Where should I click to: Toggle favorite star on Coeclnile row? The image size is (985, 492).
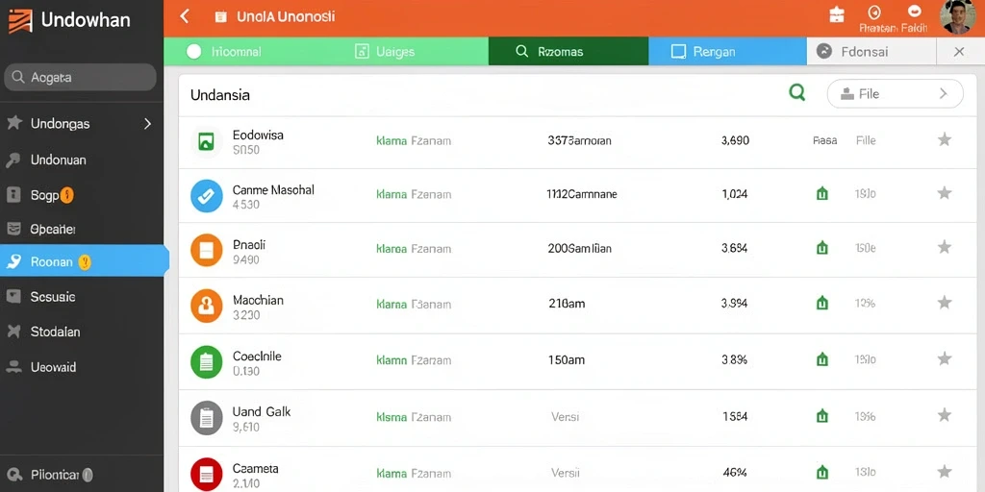coord(945,358)
